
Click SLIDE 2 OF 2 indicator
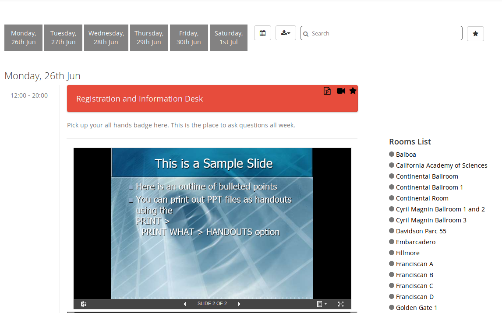click(212, 303)
